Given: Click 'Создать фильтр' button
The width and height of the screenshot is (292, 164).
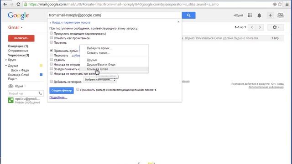Looking at the screenshot, I should click(62, 90).
